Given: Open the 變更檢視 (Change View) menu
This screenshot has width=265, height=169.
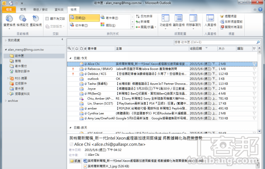Looking at the screenshot, I should (9, 22).
